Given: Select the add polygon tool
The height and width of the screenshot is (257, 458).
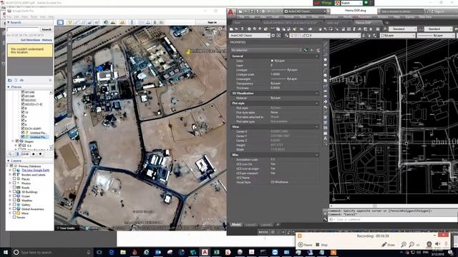Looking at the screenshot, I should point(77,22).
